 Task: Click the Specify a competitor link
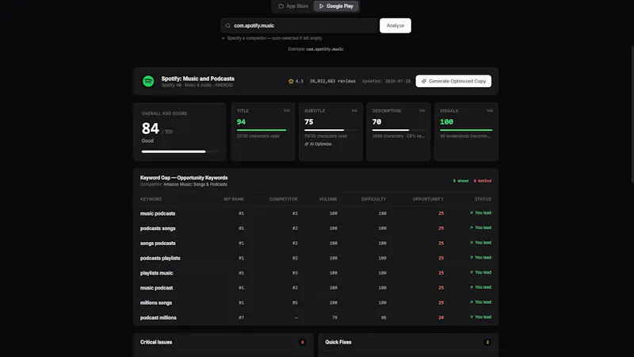click(x=271, y=38)
